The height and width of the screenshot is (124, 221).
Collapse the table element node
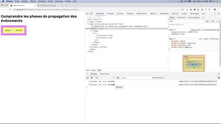pos(90,29)
